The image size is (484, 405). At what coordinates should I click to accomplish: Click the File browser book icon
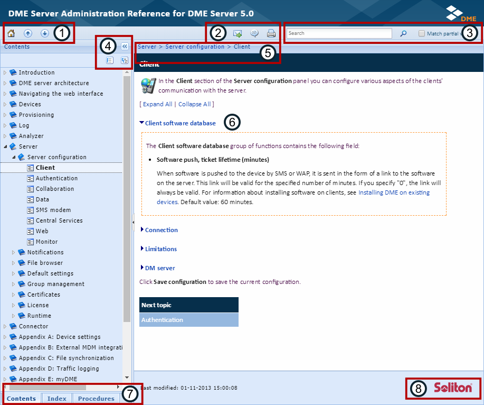pos(22,263)
